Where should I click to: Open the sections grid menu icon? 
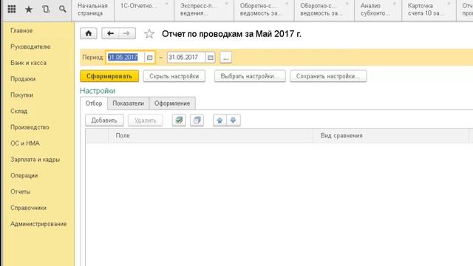(x=12, y=9)
